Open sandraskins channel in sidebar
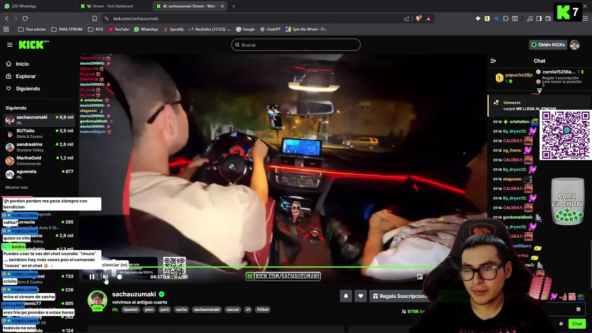The width and height of the screenshot is (592, 333). 39,147
